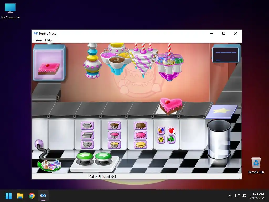This screenshot has width=269, height=202.
Task: Click the star shipping box platform
Action: coord(222,112)
